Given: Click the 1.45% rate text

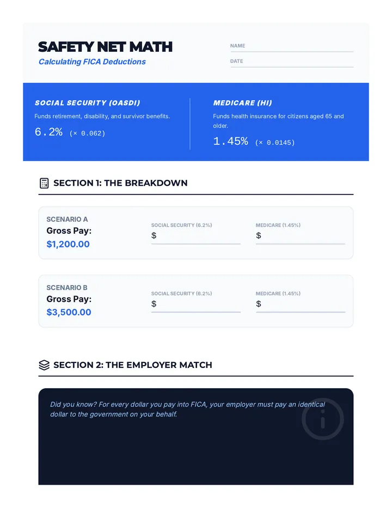Looking at the screenshot, I should tap(230, 141).
